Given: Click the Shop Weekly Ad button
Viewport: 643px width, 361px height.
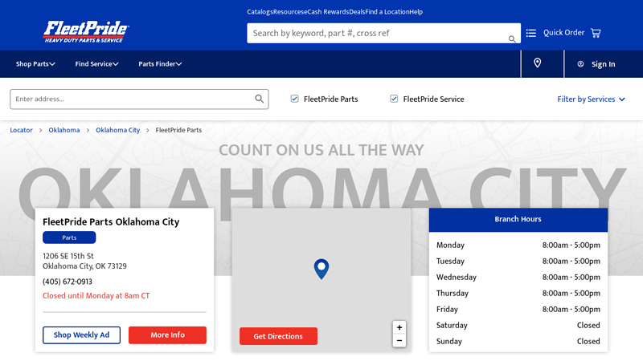Looking at the screenshot, I should (81, 335).
